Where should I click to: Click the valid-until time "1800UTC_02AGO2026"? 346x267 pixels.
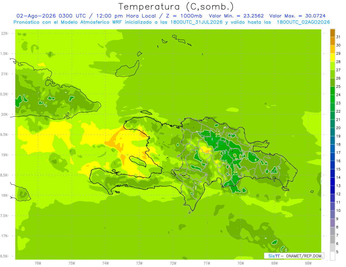pos(303,22)
